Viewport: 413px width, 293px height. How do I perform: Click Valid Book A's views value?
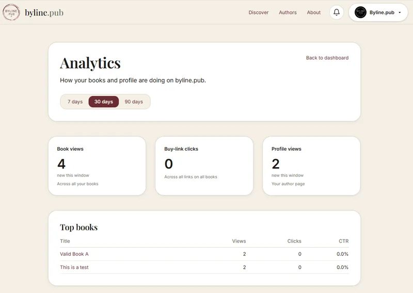[244, 254]
